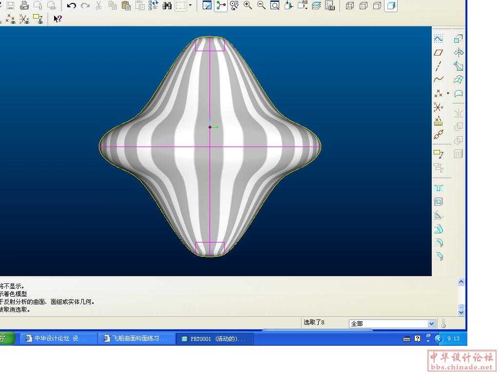Select the Revolve tool

pyautogui.click(x=458, y=53)
